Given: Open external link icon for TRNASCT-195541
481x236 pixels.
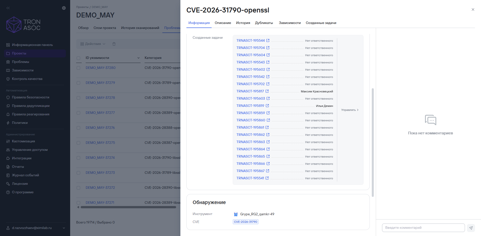Looking at the screenshot, I should click(x=267, y=178).
